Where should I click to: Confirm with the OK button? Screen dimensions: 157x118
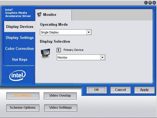[x=97, y=90]
